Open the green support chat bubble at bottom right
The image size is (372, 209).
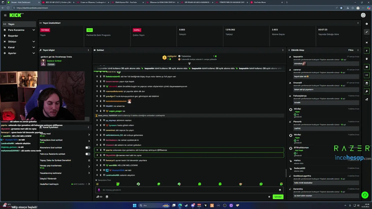pos(365,195)
